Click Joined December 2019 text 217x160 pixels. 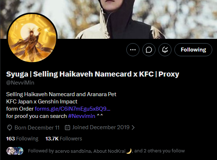(101, 127)
